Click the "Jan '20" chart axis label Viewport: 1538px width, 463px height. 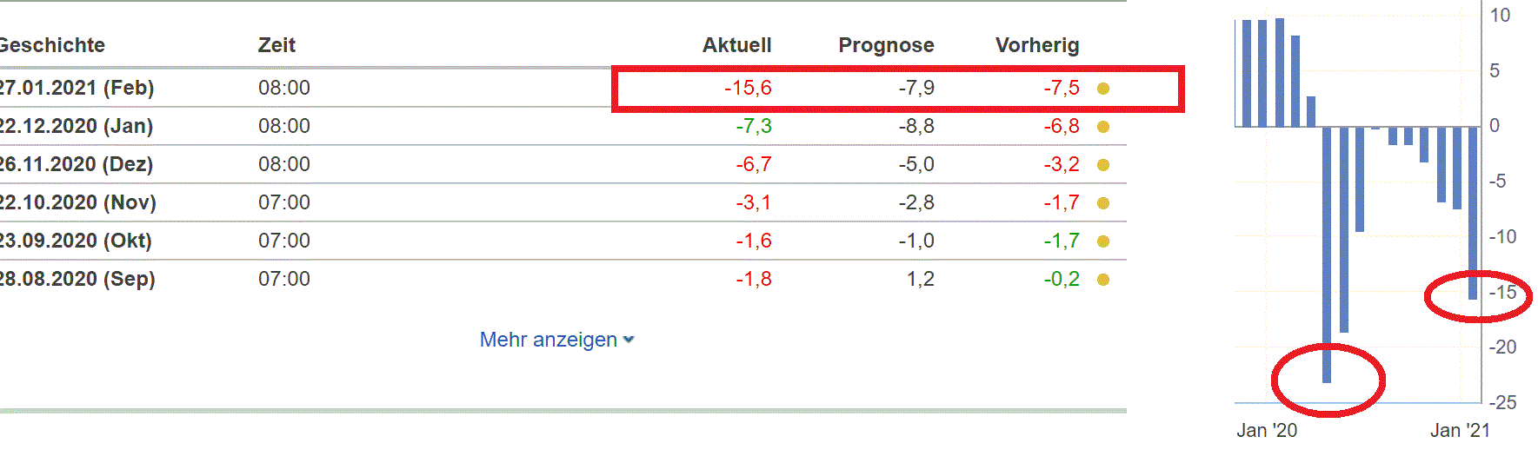click(x=1267, y=431)
